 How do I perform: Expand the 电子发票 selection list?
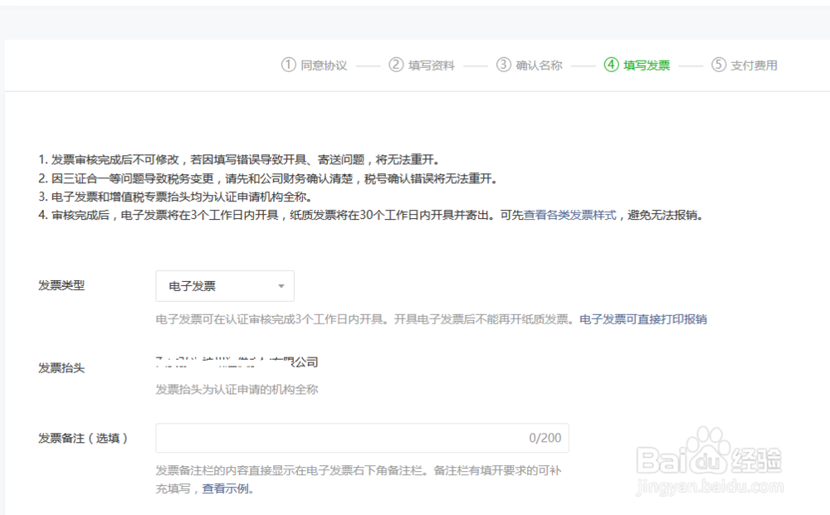tap(224, 286)
